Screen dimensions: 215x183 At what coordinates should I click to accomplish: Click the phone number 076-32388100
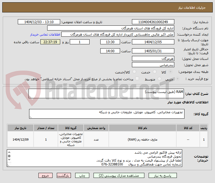point(112,164)
